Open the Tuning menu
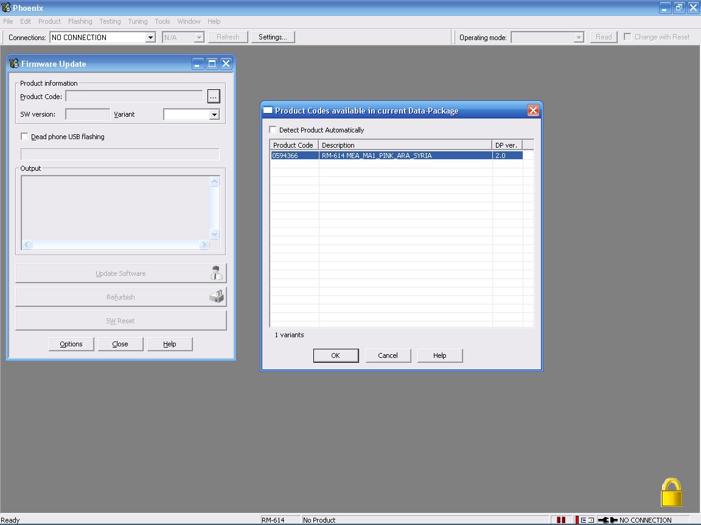This screenshot has width=701, height=525. pyautogui.click(x=138, y=21)
